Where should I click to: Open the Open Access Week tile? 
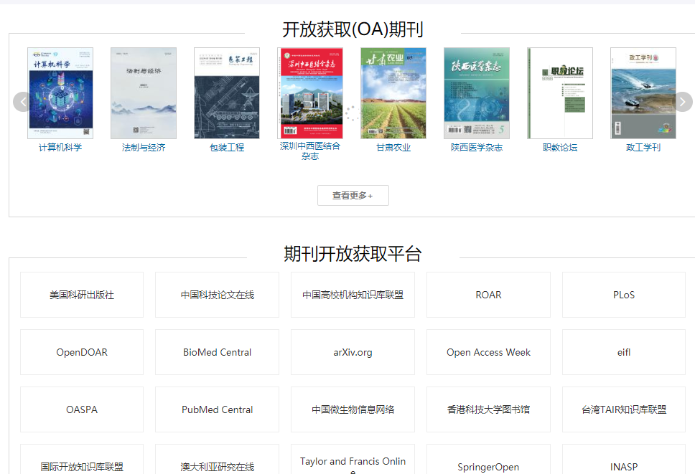tap(488, 352)
